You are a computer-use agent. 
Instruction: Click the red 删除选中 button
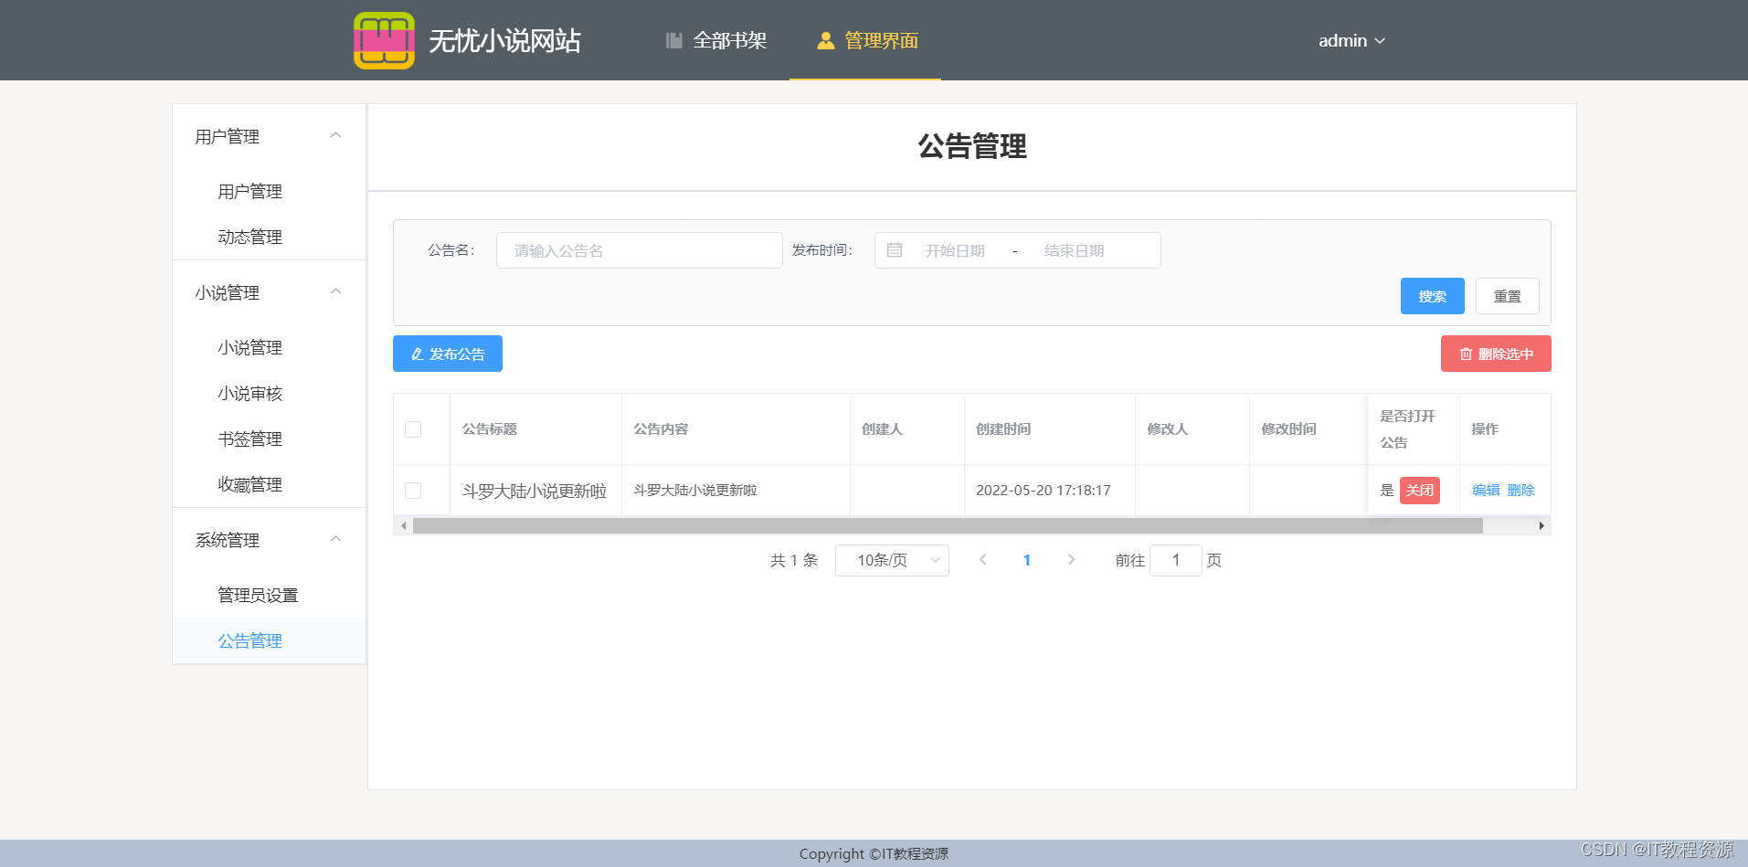(x=1496, y=354)
